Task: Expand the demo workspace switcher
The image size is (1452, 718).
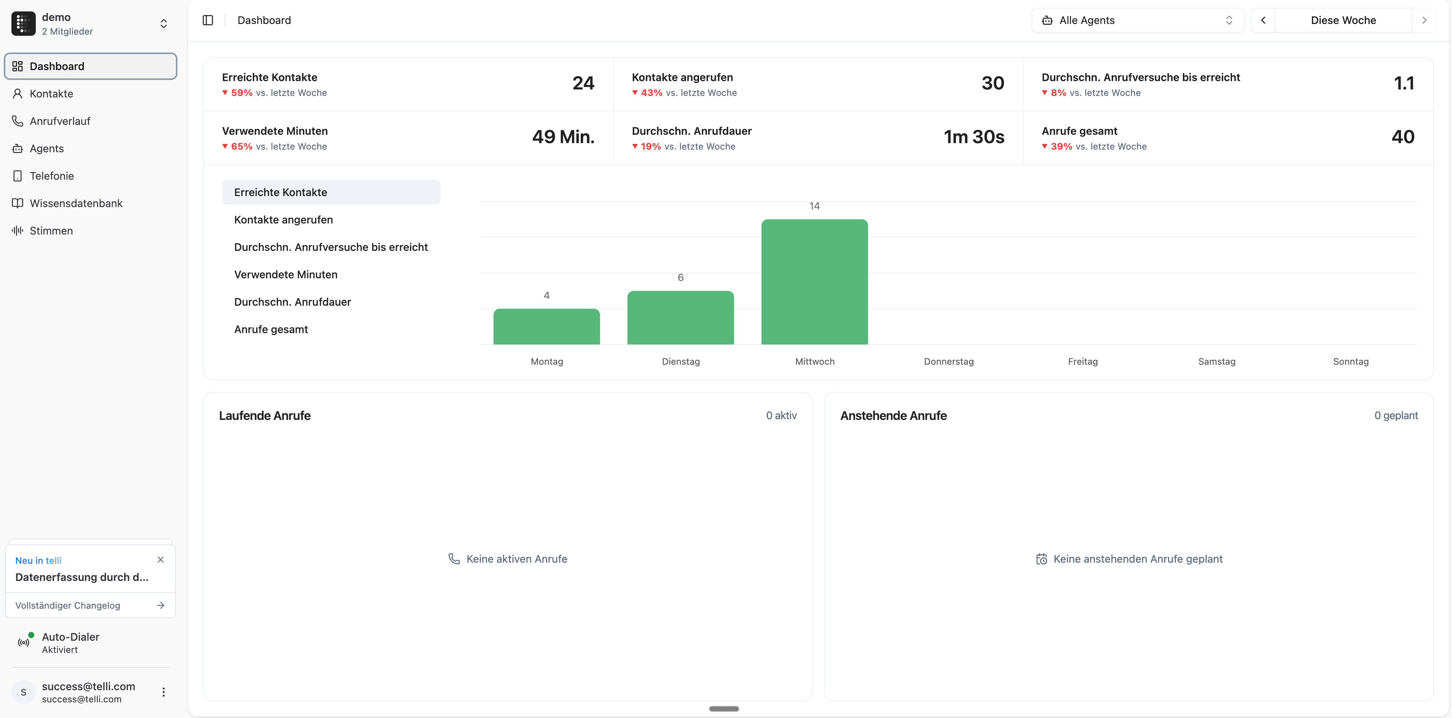Action: pos(163,24)
